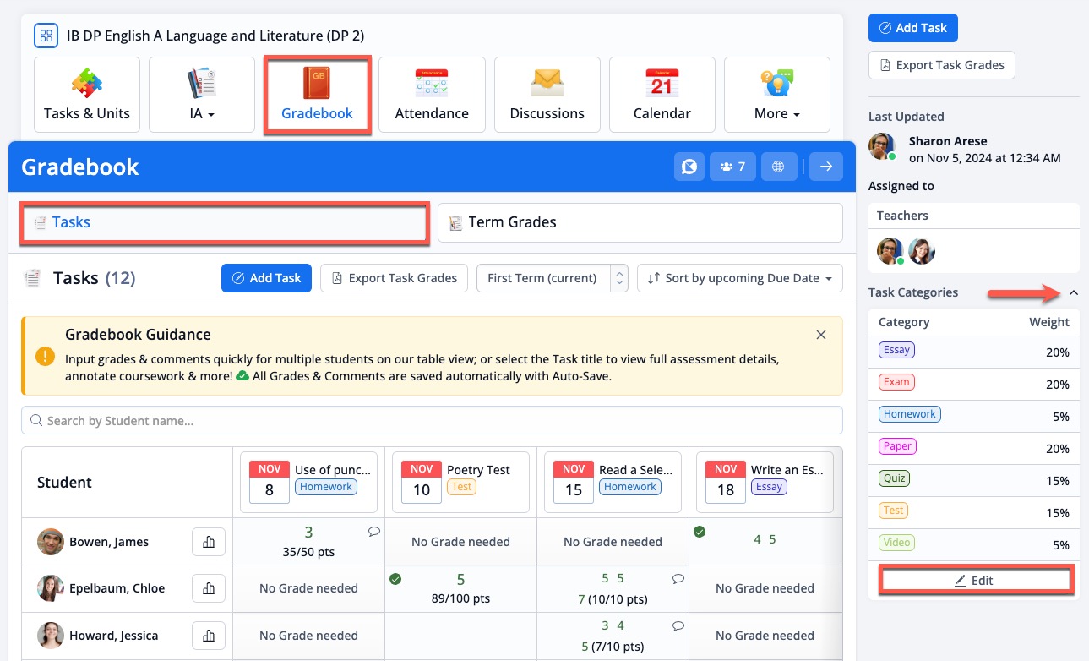The image size is (1089, 661).
Task: Click Bowen, James student avatar
Action: coord(51,542)
